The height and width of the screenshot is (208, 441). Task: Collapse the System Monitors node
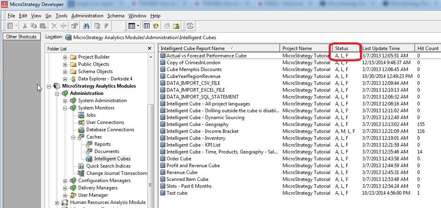[65, 108]
